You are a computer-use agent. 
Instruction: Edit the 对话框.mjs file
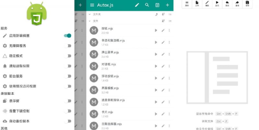163,66
